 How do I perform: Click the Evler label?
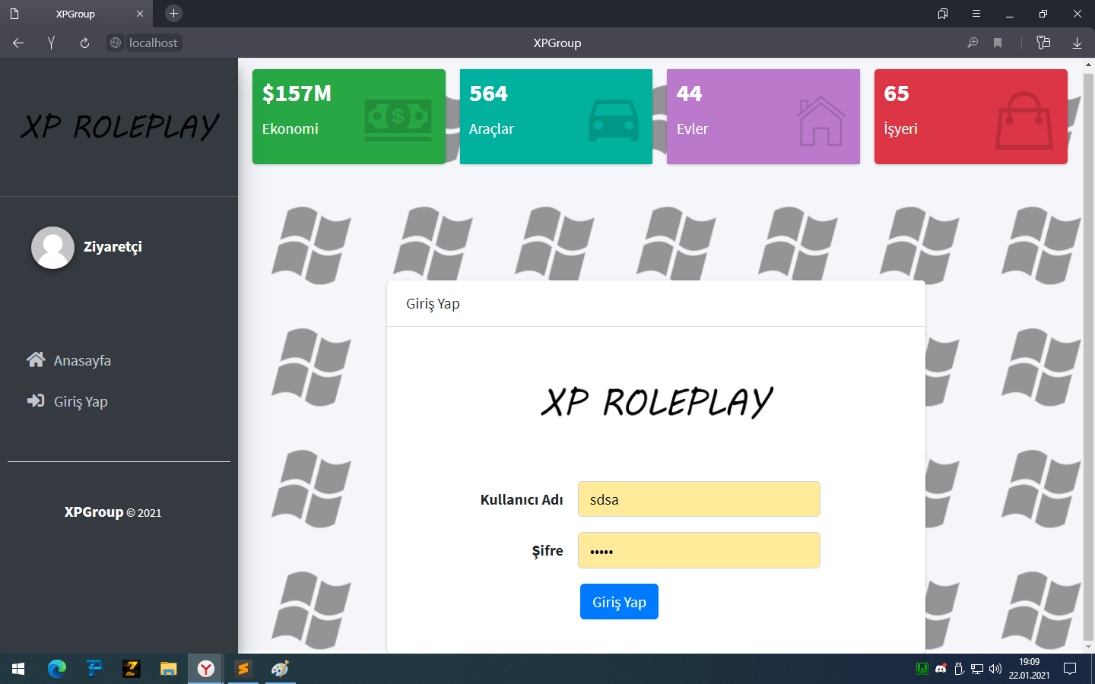(x=692, y=129)
